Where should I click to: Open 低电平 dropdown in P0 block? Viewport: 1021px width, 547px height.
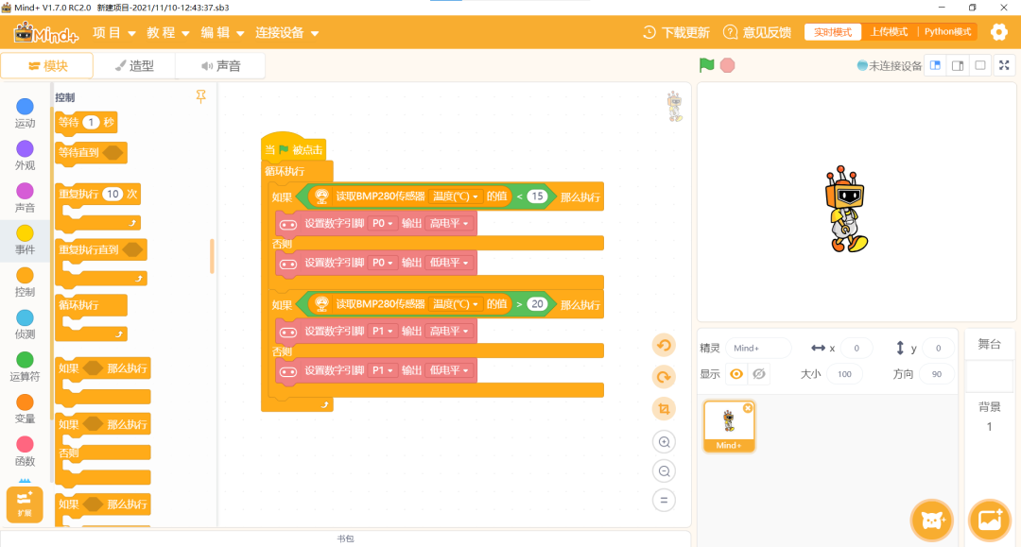pos(448,263)
